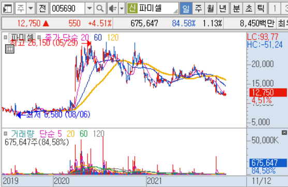
Task: Open dropdown arrow beside speaker icon
Action: click(122, 8)
